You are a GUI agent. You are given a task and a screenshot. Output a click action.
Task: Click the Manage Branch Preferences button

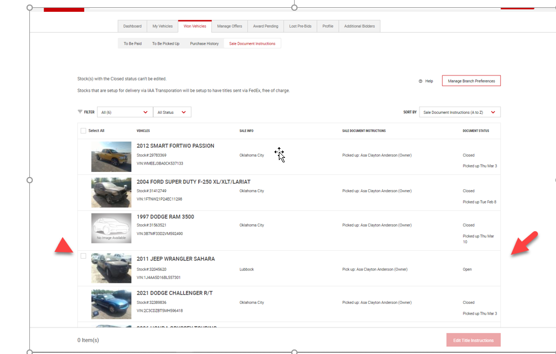coord(471,81)
